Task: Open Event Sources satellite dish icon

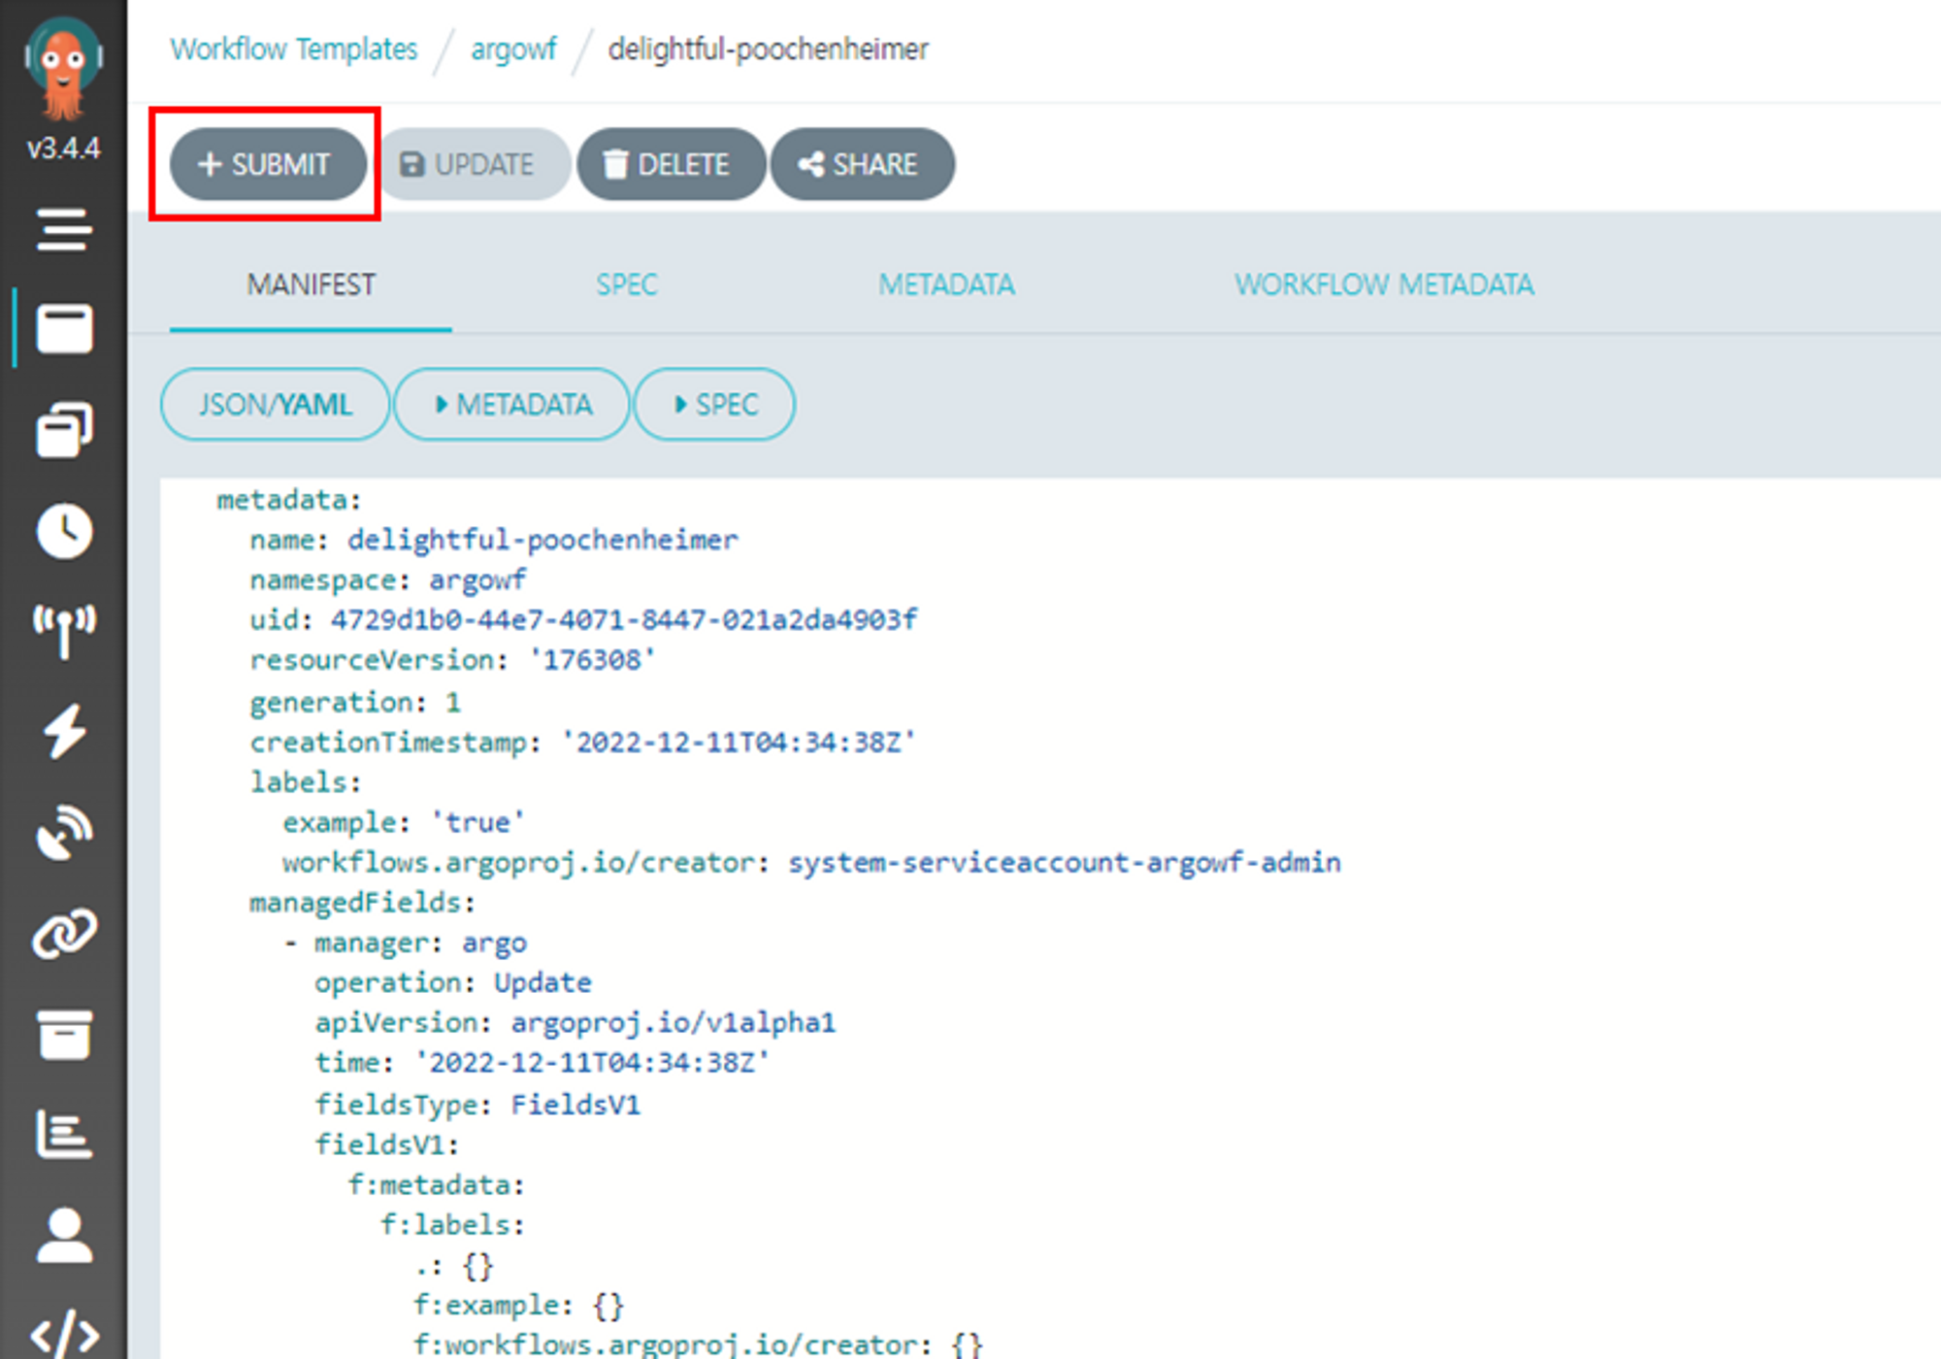Action: [x=64, y=832]
